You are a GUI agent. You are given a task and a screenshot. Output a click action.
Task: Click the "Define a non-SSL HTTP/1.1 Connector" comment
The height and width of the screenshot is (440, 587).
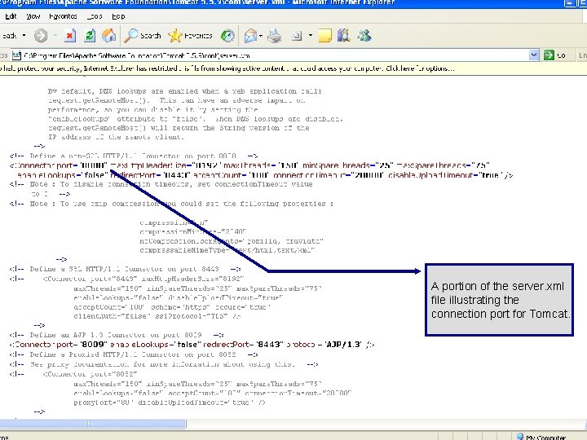(134, 156)
